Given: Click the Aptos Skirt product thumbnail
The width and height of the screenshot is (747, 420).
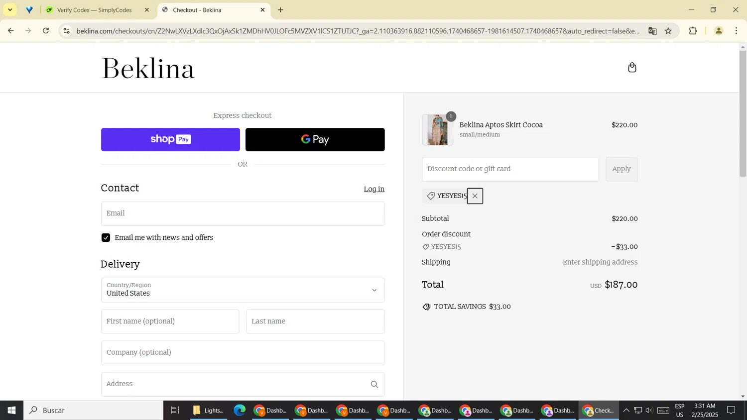Looking at the screenshot, I should click(437, 130).
